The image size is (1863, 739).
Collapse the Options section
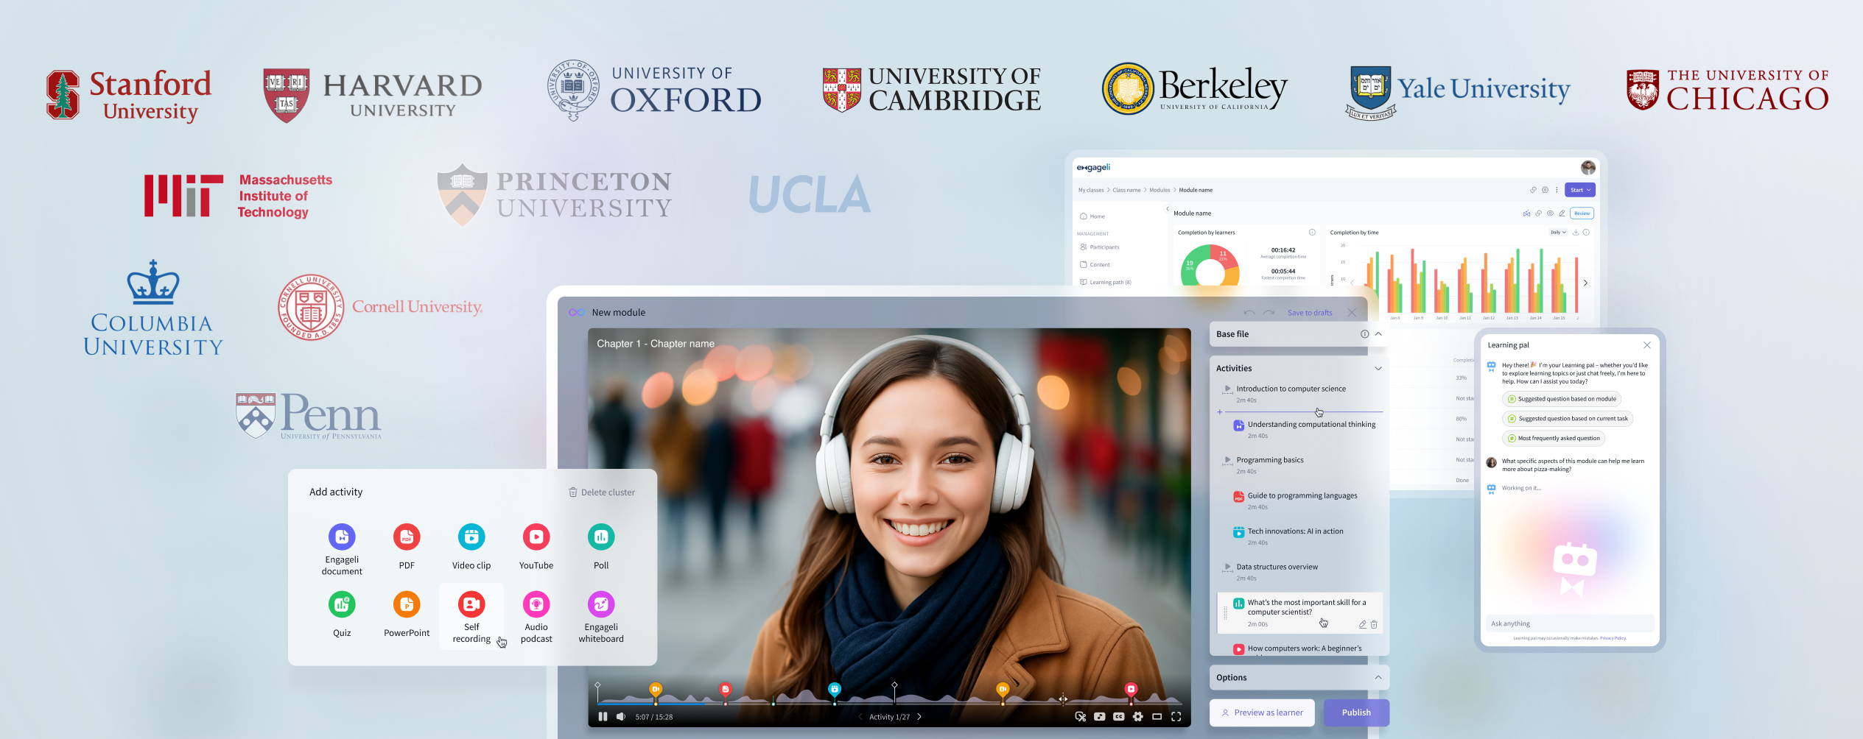tap(1378, 678)
